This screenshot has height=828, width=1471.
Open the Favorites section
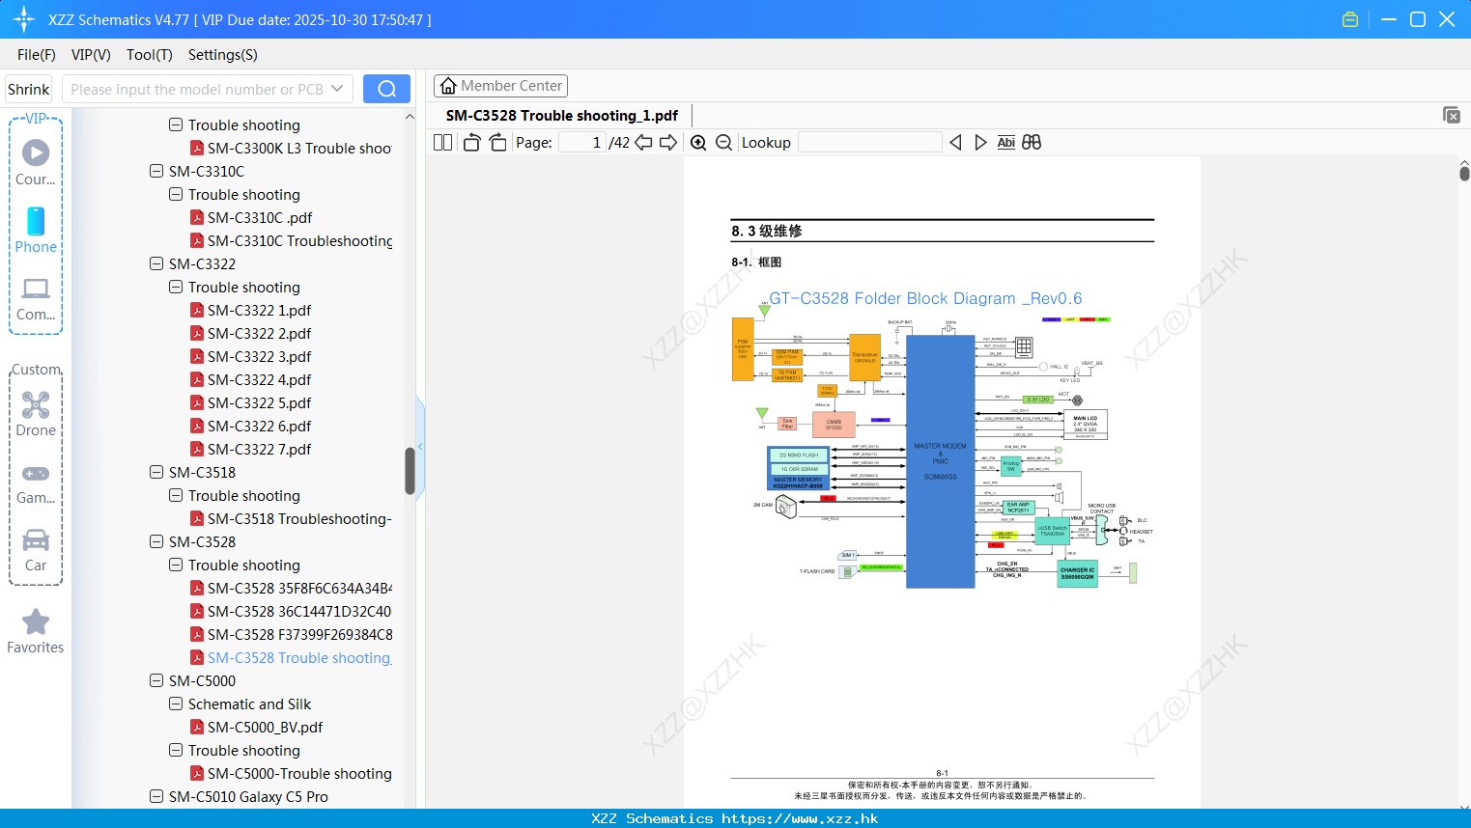[36, 631]
